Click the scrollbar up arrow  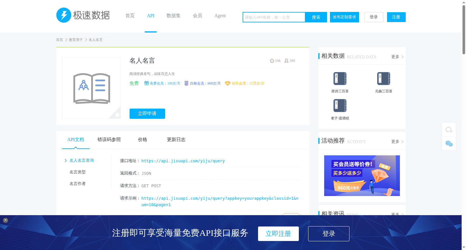[464, 2]
